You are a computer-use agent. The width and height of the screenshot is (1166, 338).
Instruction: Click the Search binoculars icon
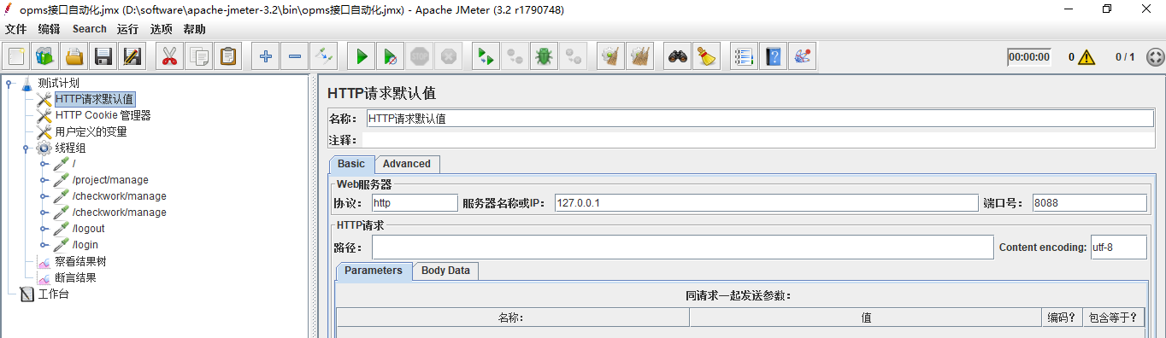[678, 57]
